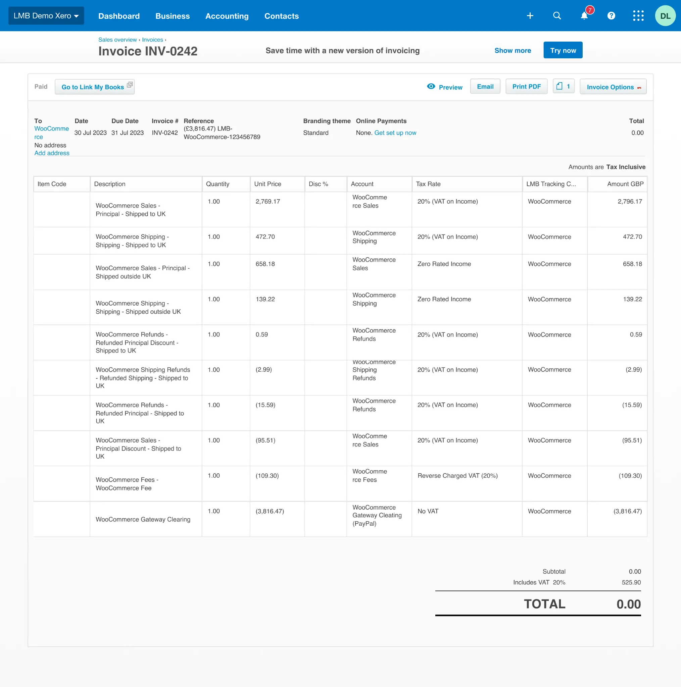Open the Accounting menu
The width and height of the screenshot is (681, 687).
[x=227, y=16]
